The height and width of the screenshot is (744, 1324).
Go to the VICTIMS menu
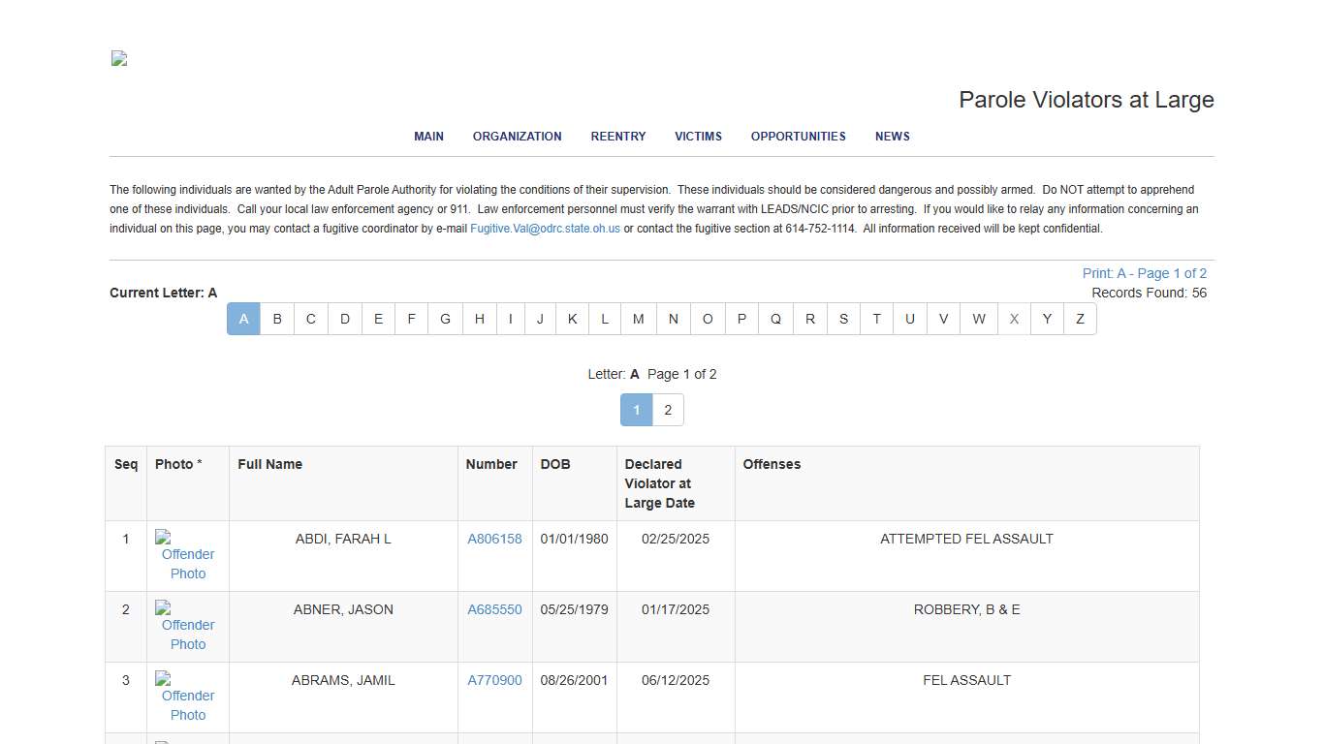click(698, 137)
